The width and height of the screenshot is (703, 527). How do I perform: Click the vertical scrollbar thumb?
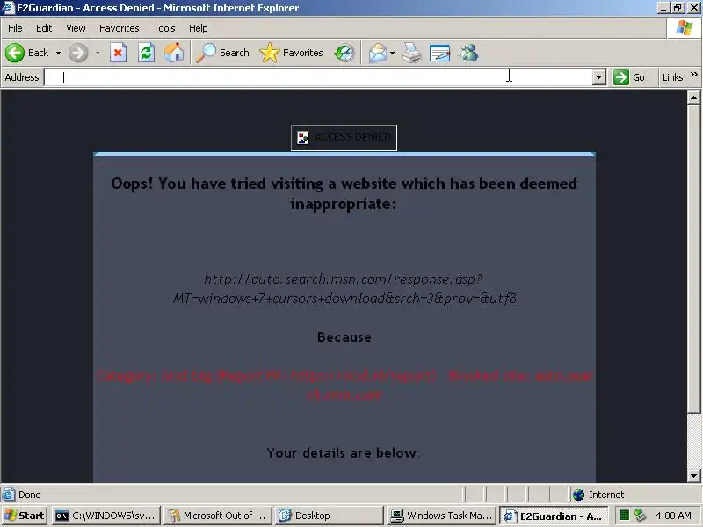[x=693, y=259]
